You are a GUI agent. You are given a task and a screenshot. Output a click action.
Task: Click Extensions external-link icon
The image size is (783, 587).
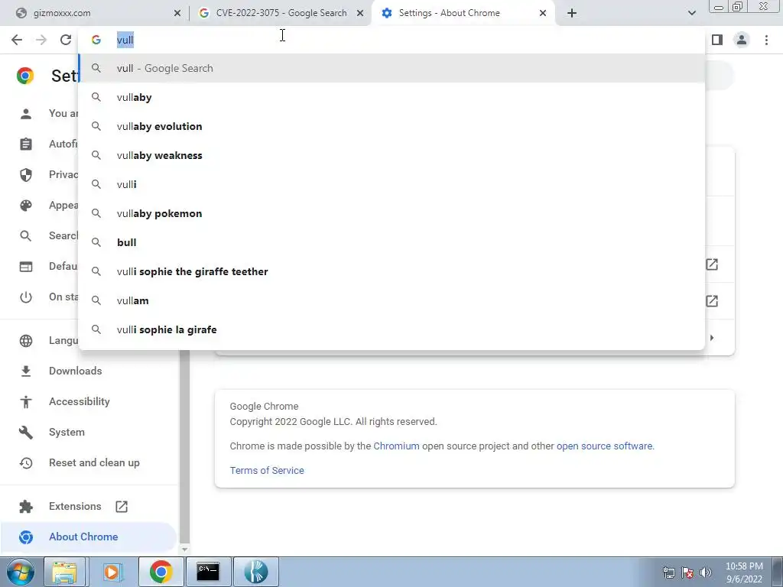[x=122, y=507]
